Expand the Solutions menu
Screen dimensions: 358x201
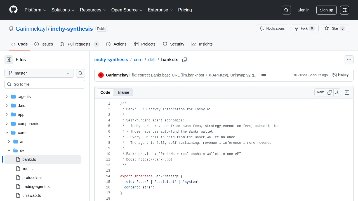coord(63,10)
